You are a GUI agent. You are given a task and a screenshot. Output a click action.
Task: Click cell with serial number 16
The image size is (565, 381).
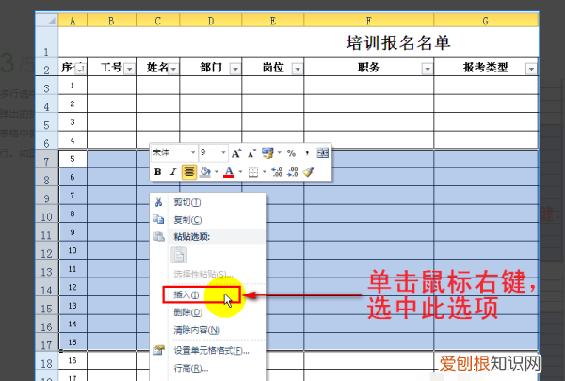pyautogui.click(x=73, y=360)
